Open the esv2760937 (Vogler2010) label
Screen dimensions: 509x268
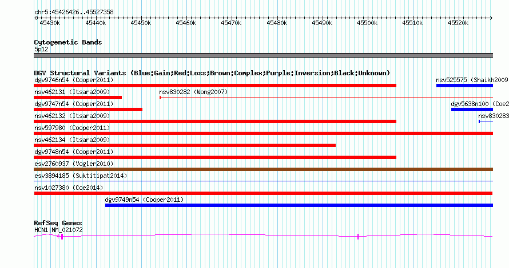pos(74,164)
